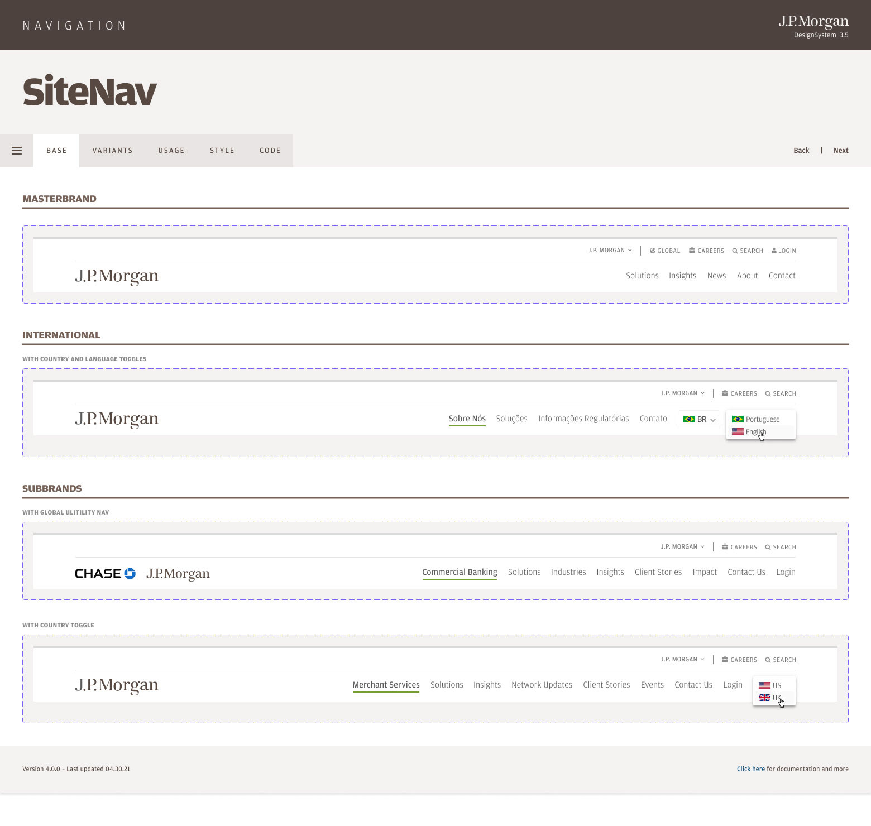This screenshot has height=826, width=871.
Task: Click CAREERS briefcase in Merchant Services nav
Action: coord(739,660)
